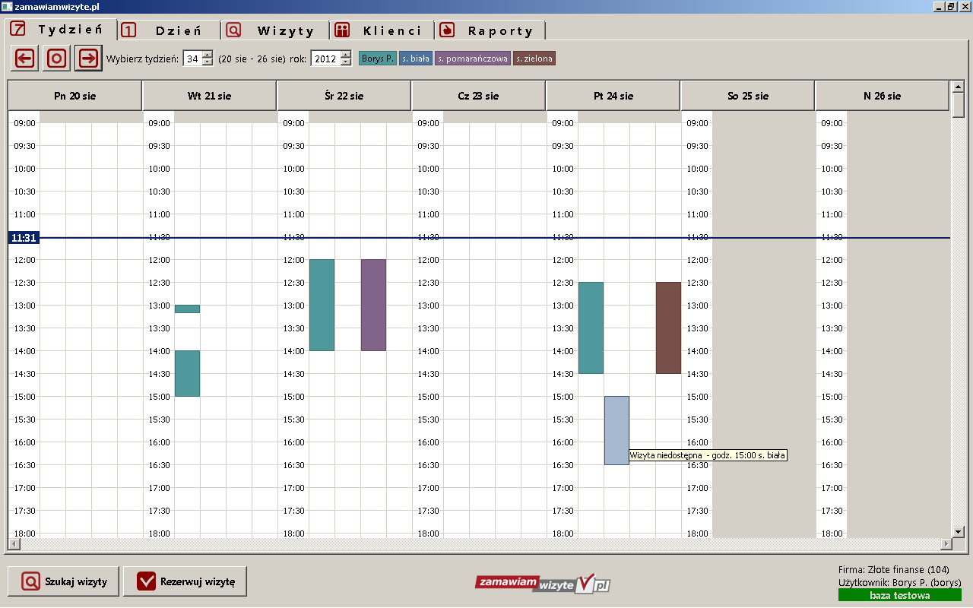Toggle the s. biała room filter
Screen dimensions: 973x608
click(x=416, y=59)
